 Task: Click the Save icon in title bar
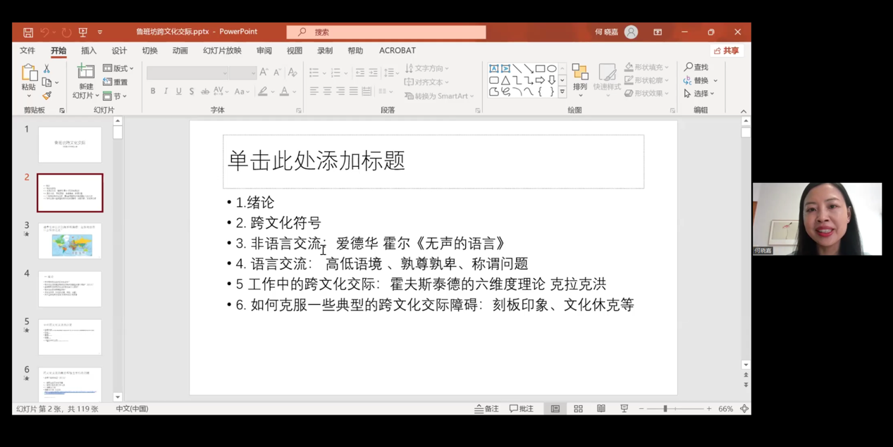pyautogui.click(x=27, y=32)
